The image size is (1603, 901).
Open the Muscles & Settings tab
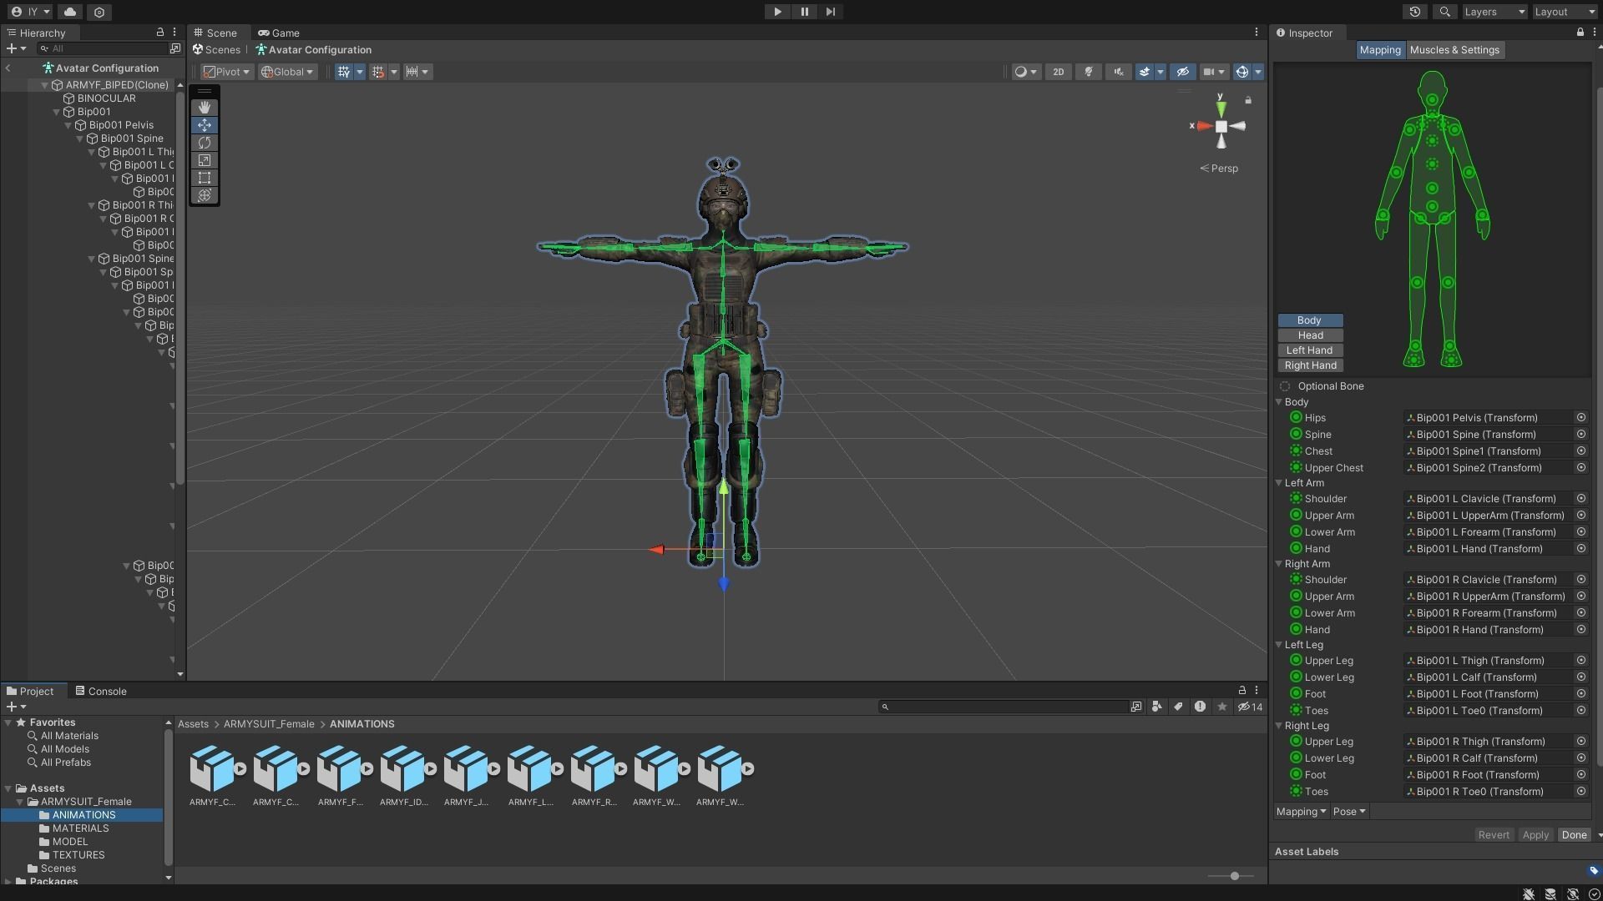click(1454, 50)
